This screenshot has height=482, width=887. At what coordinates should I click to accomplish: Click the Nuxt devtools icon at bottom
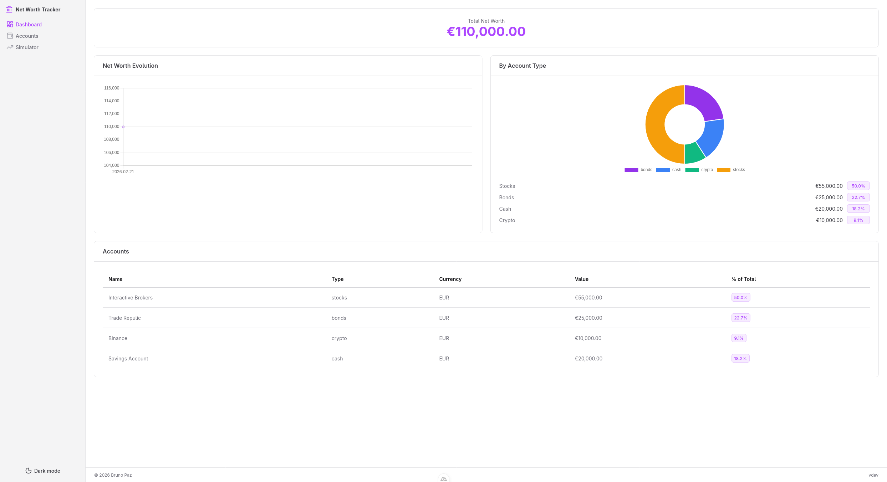click(x=444, y=478)
